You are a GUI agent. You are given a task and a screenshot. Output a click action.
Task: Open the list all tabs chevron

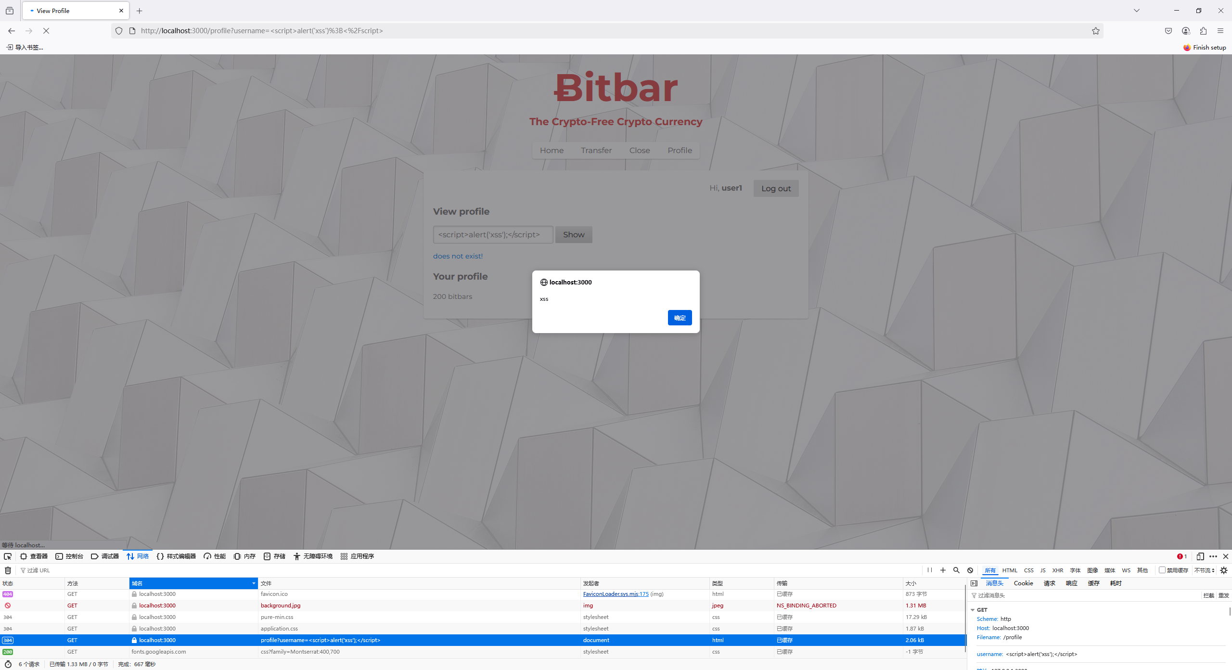[x=1137, y=11]
